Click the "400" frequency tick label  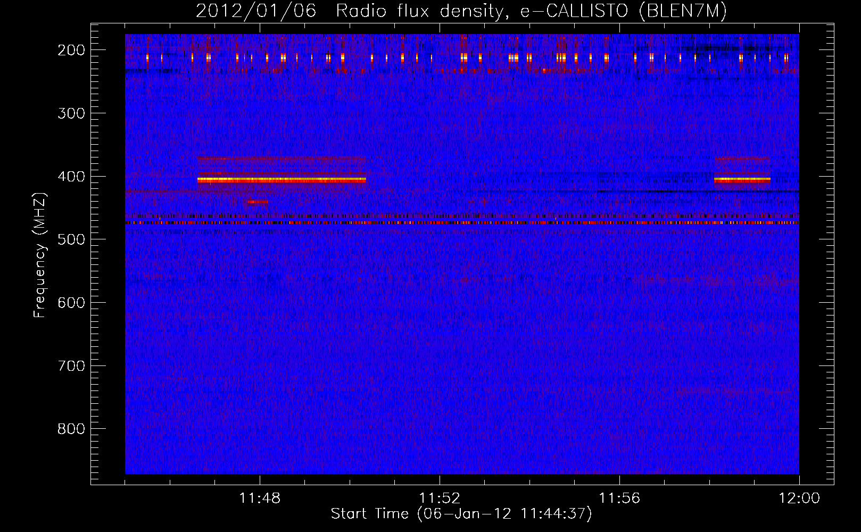71,177
